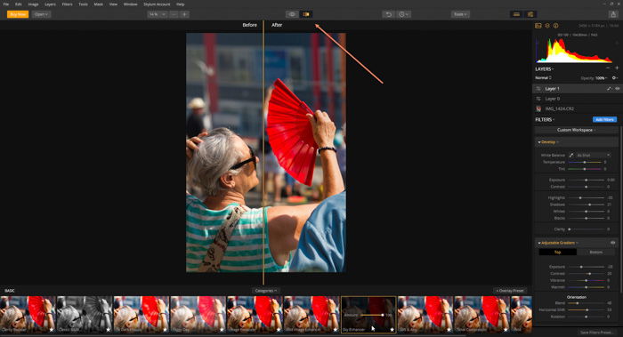Select the black and white preset thumbnail
Viewport: 623px width, 337px height.
pyautogui.click(x=85, y=315)
